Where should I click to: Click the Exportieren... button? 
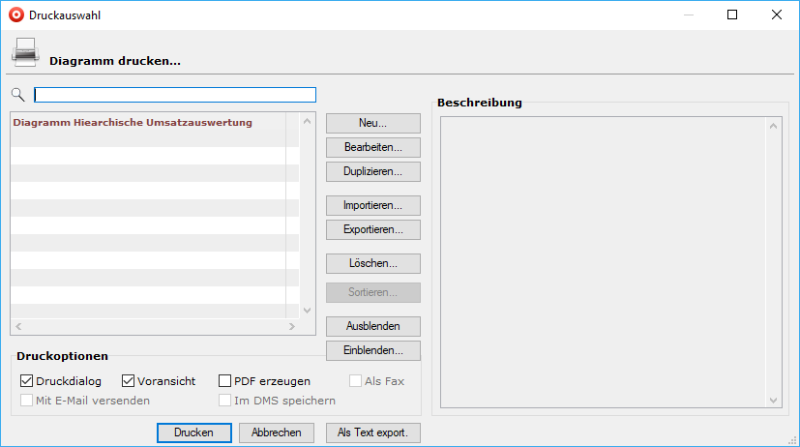point(373,230)
